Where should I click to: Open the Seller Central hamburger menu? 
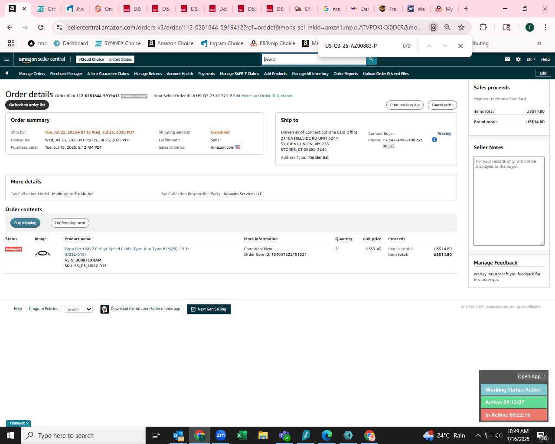click(x=7, y=59)
